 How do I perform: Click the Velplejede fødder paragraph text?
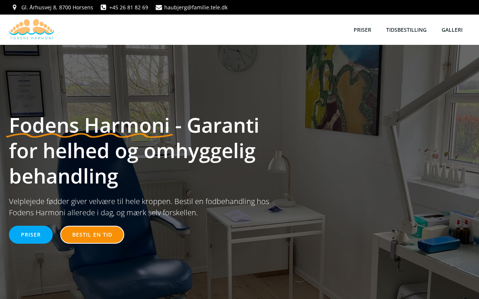pos(139,207)
